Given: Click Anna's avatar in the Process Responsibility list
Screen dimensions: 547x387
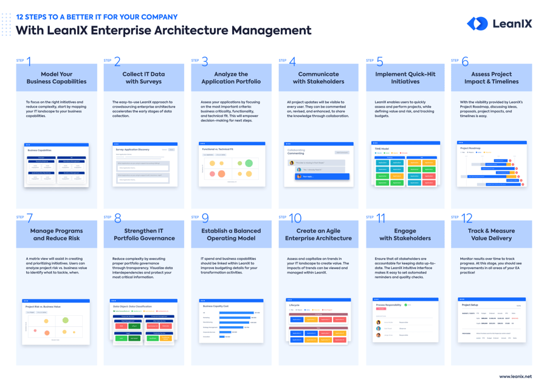Looking at the screenshot, I should click(x=379, y=322).
